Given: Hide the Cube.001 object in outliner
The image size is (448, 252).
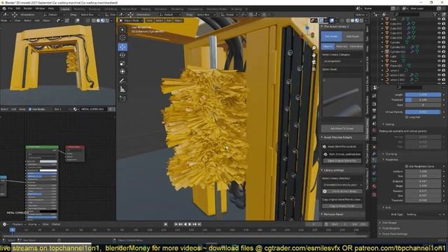Looking at the screenshot, I should click(439, 24).
